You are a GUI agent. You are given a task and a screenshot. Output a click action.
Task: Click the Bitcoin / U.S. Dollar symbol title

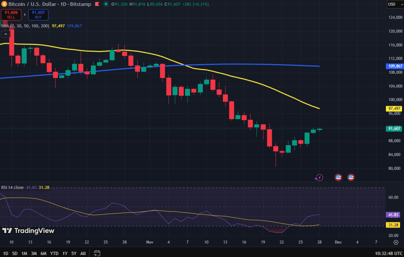tap(49, 4)
